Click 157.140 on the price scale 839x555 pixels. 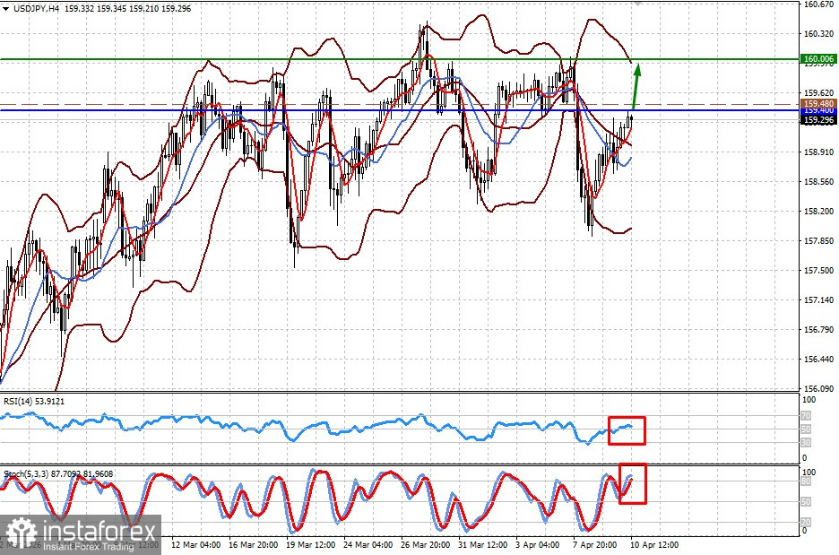(818, 300)
